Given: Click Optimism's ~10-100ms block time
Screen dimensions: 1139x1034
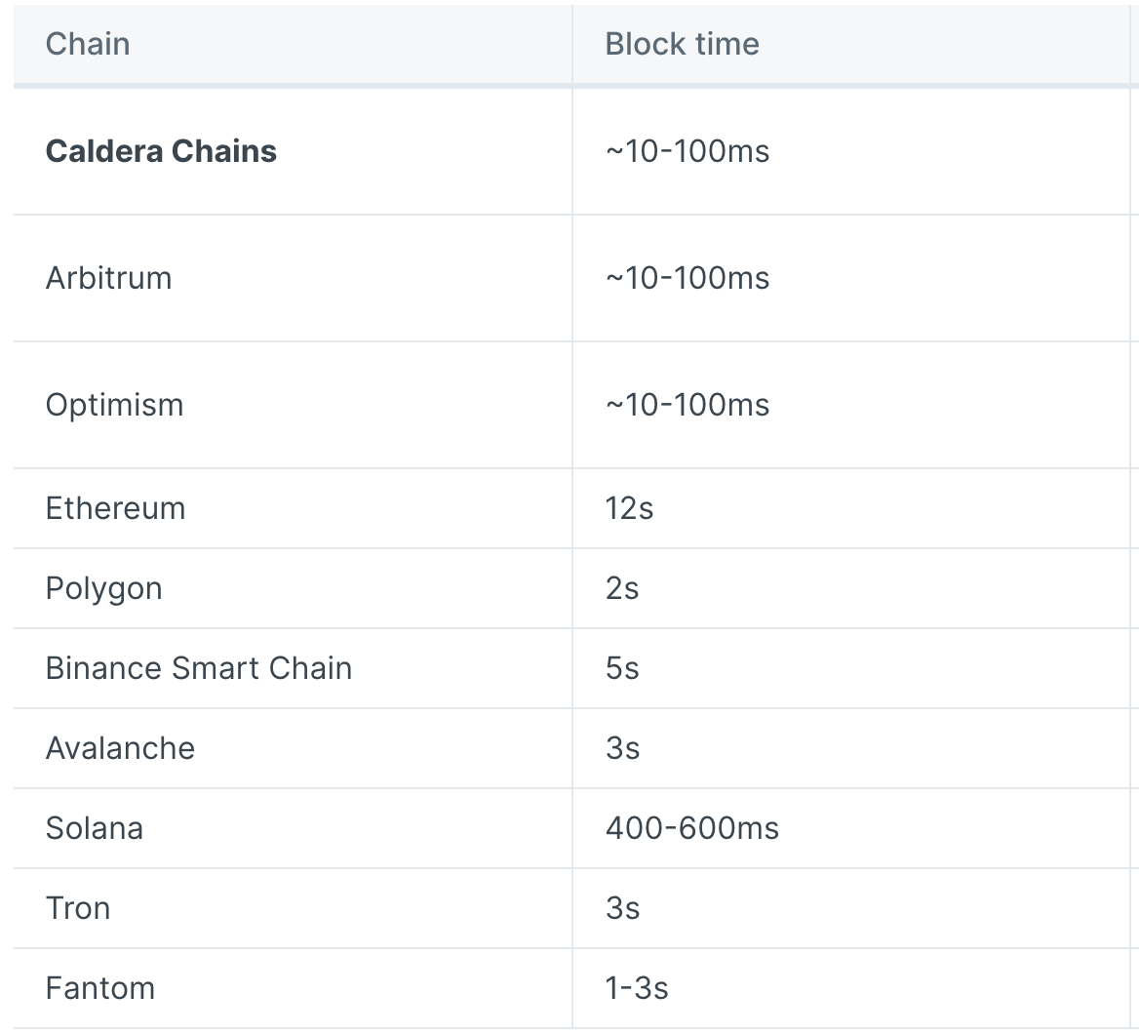Looking at the screenshot, I should pyautogui.click(x=687, y=406).
